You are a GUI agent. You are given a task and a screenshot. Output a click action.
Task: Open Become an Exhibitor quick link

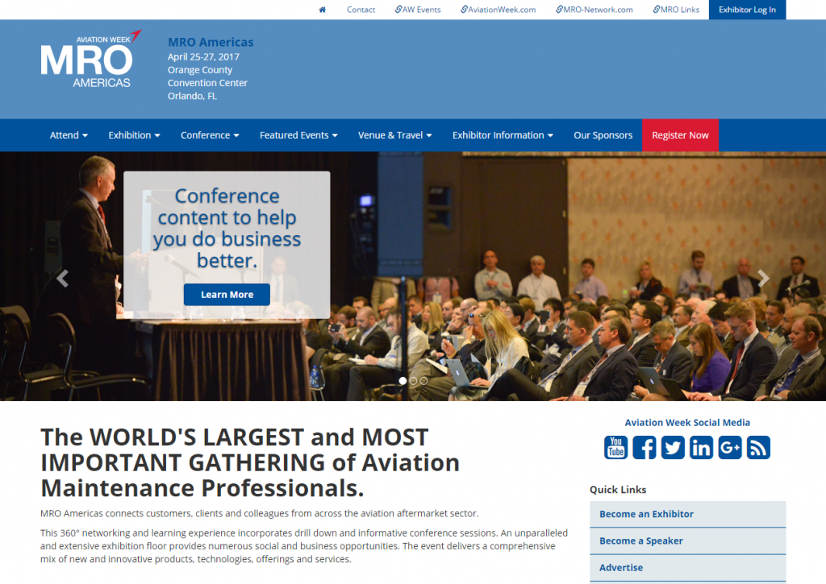point(687,514)
